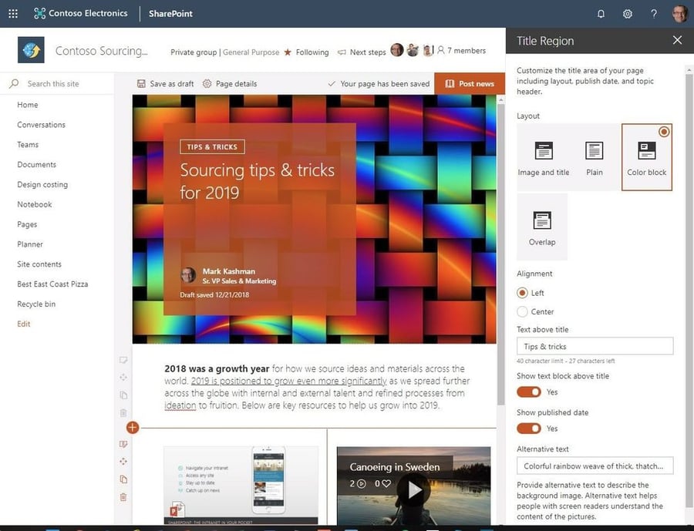Open Pages in the left navigation
Viewport: 694px width, 531px height.
tap(29, 224)
